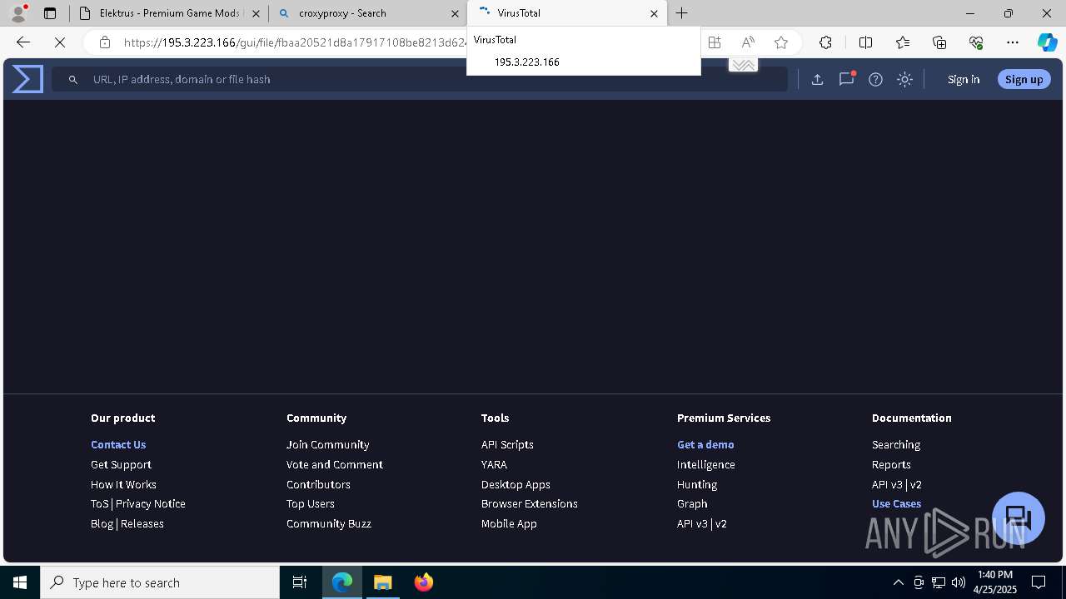Open the Collections icon
This screenshot has width=1066, height=599.
coord(939,42)
